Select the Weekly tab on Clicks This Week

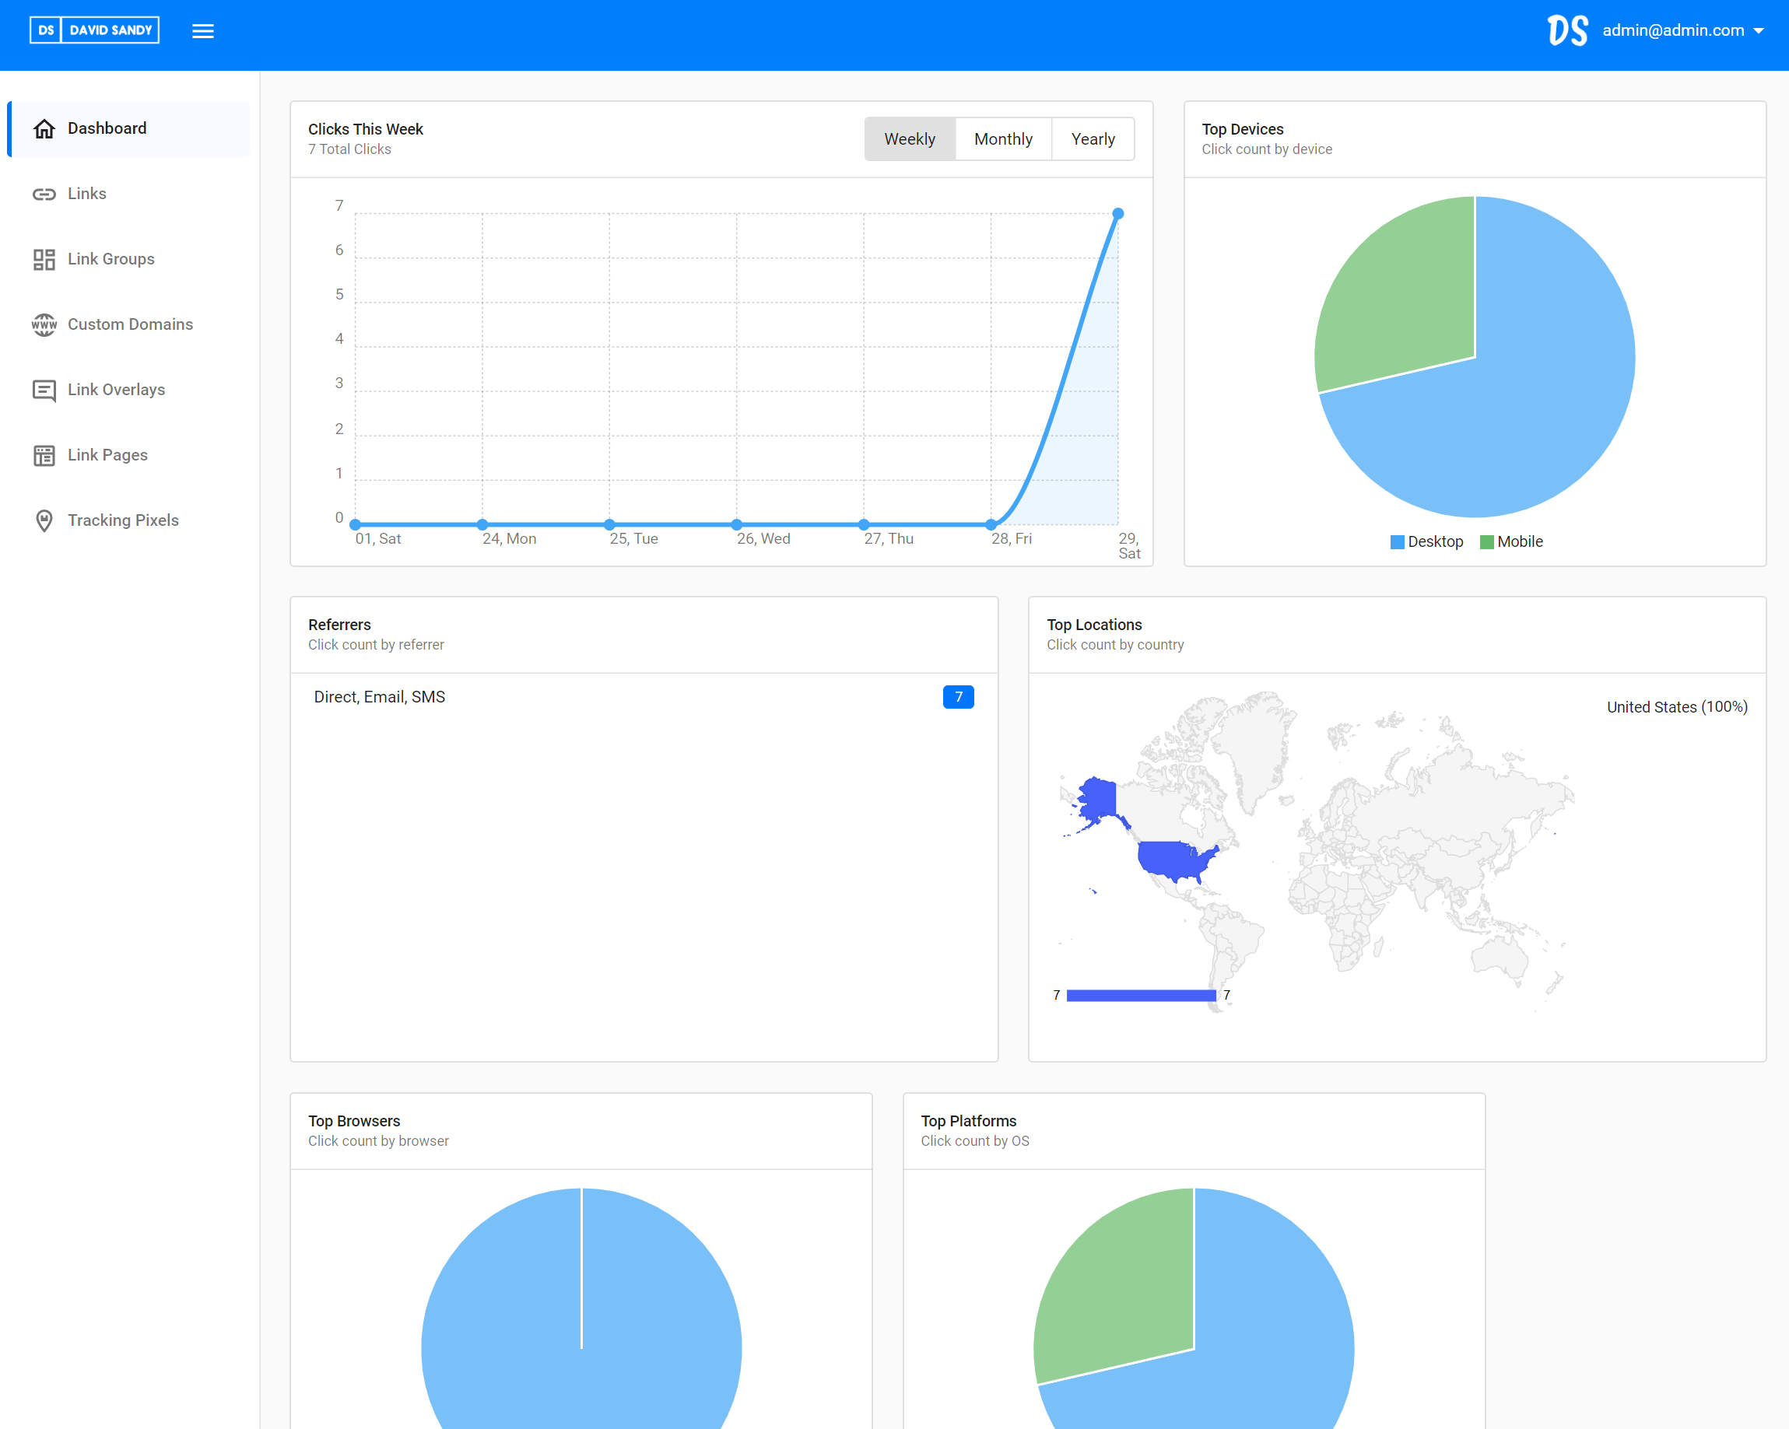910,138
